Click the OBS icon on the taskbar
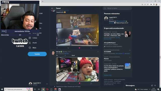 [x=51, y=89]
